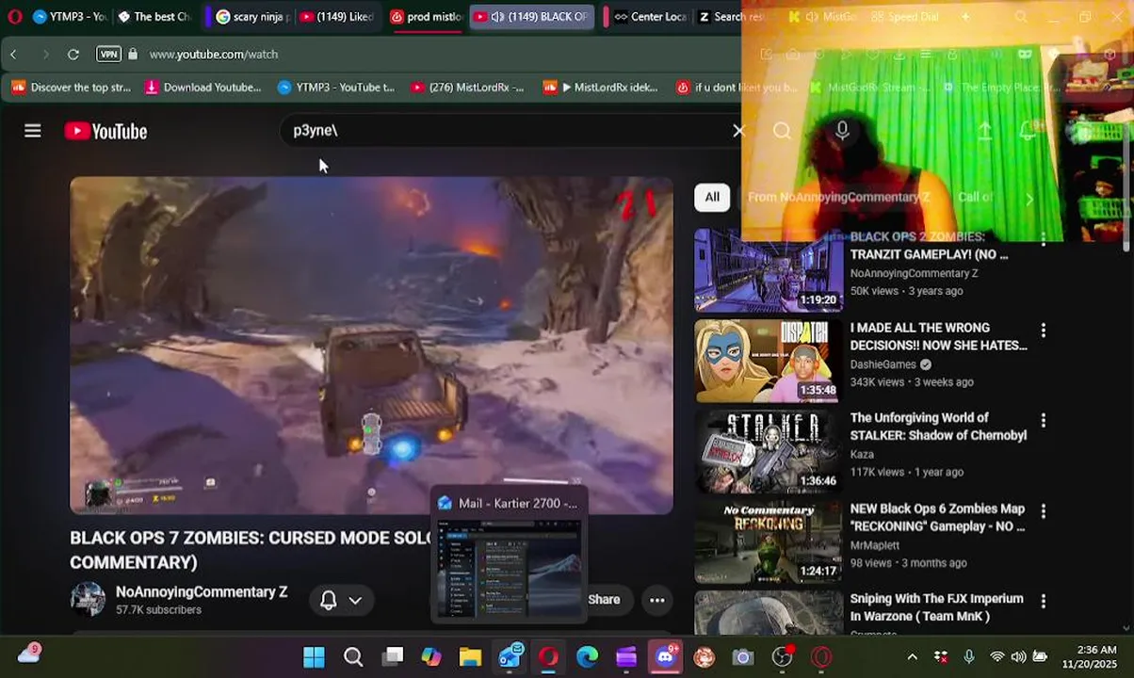Open options menu for Dashie video
The height and width of the screenshot is (678, 1134).
tap(1043, 330)
